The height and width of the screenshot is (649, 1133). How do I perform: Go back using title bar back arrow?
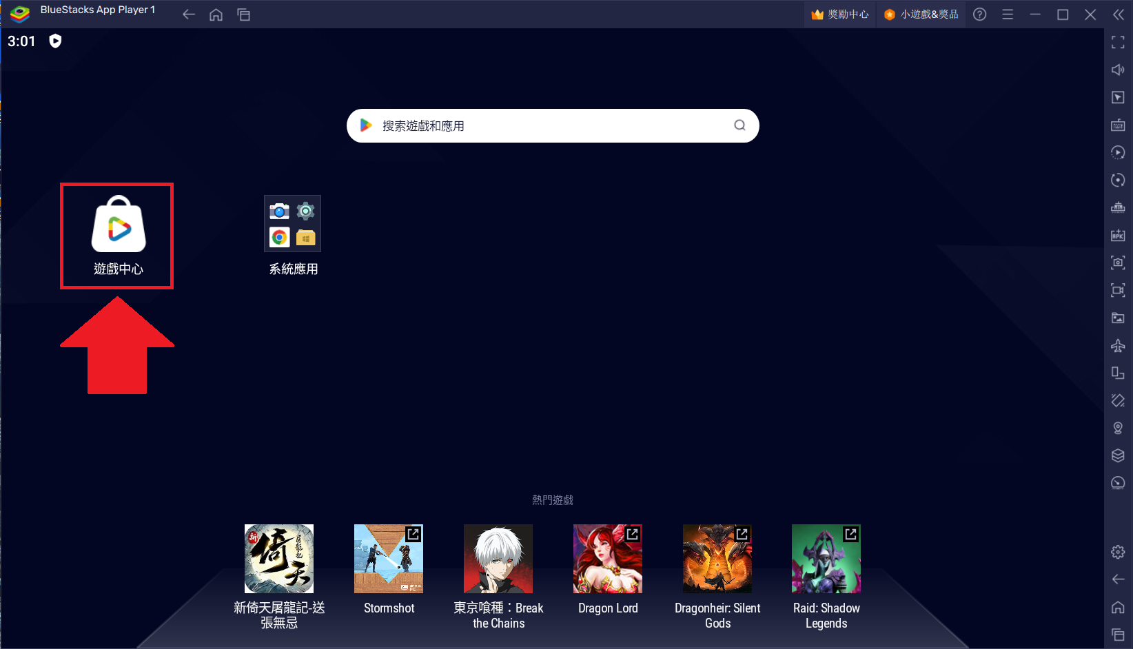tap(188, 14)
